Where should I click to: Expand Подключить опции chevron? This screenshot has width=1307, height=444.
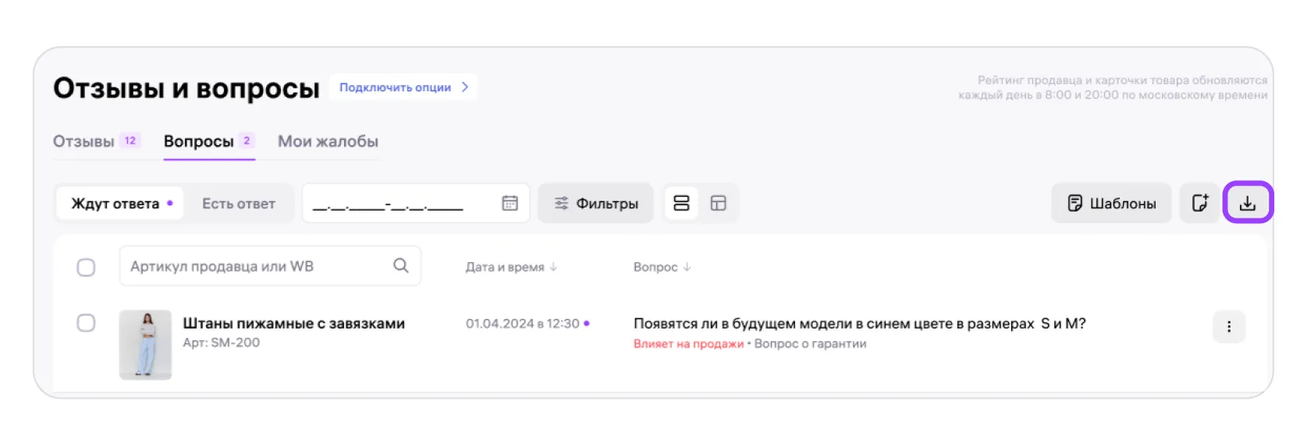pyautogui.click(x=465, y=87)
